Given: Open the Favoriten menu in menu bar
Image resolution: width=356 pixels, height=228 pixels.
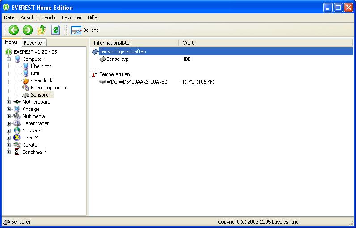Looking at the screenshot, I should (x=72, y=17).
